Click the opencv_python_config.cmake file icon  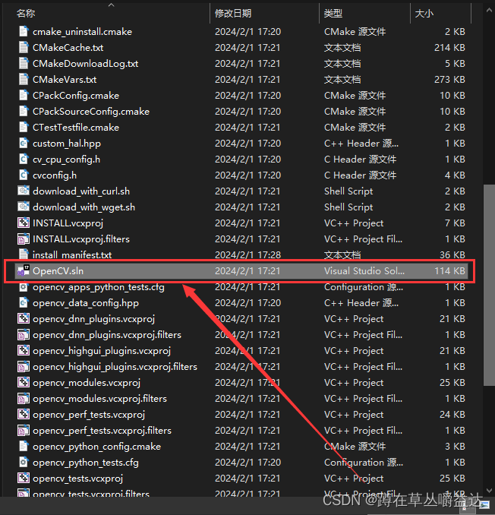pyautogui.click(x=24, y=447)
